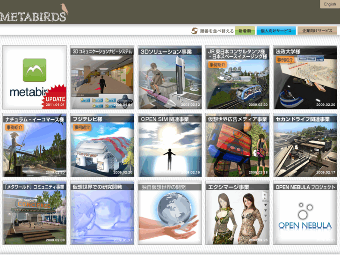Open the 法政大学様 tile

(305, 77)
